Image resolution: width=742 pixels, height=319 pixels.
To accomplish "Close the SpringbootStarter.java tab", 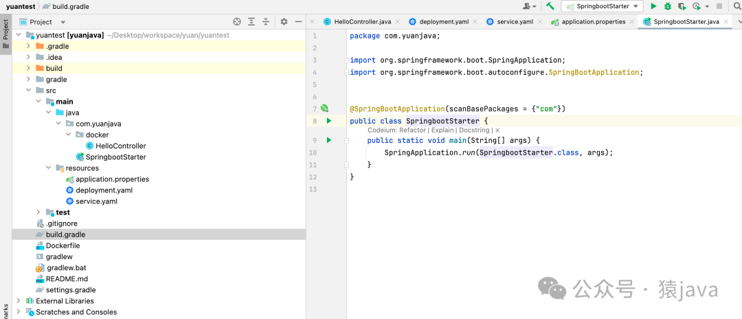I will 726,22.
